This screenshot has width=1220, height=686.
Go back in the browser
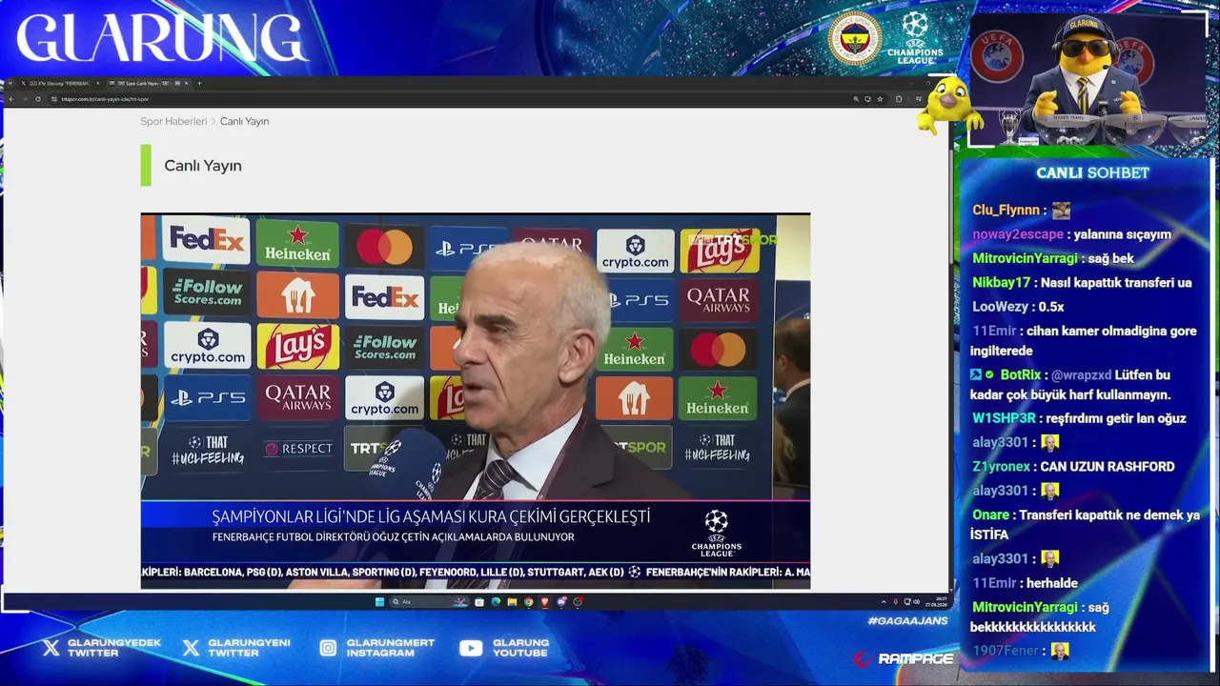point(11,98)
